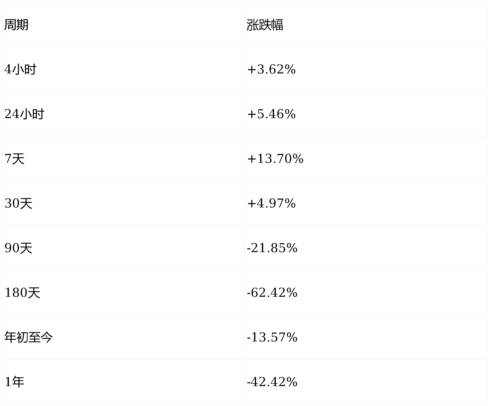
Task: Click the 涨跌幅 column header
Action: click(x=265, y=25)
